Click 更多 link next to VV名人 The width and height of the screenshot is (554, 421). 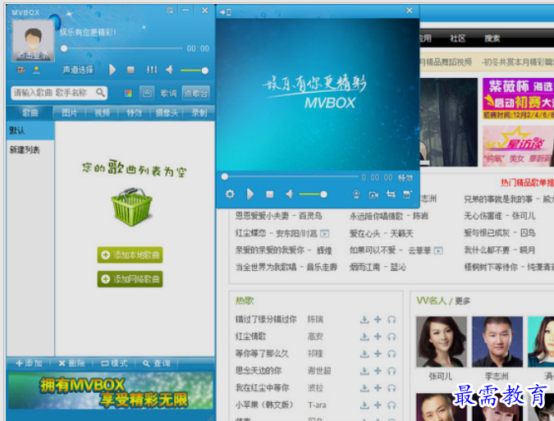click(x=463, y=301)
